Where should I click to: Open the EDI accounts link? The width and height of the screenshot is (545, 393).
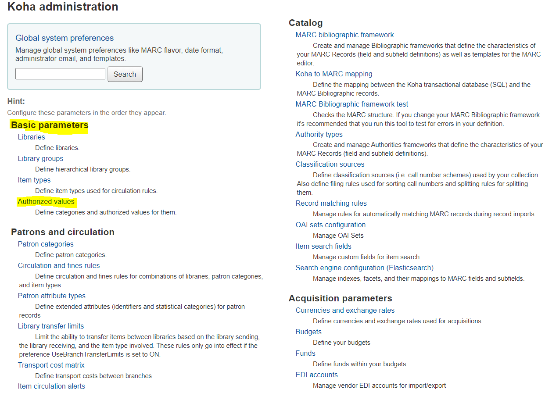pyautogui.click(x=317, y=375)
